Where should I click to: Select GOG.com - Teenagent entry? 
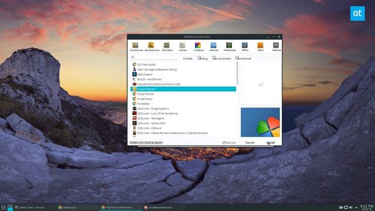tap(183, 118)
